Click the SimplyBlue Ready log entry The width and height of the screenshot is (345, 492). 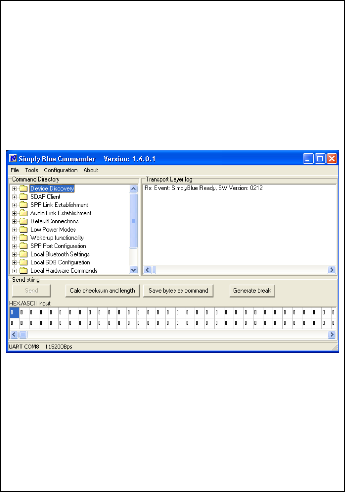(203, 188)
